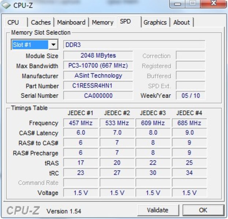Click the 457 MHz frequency cell
The image size is (228, 219).
(x=81, y=123)
